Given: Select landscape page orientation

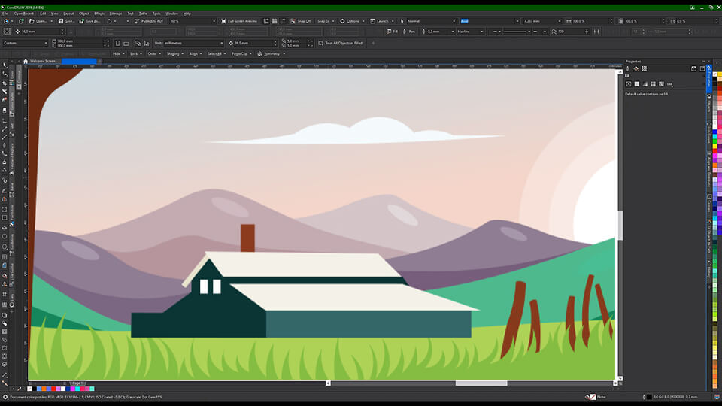Looking at the screenshot, I should [x=126, y=44].
